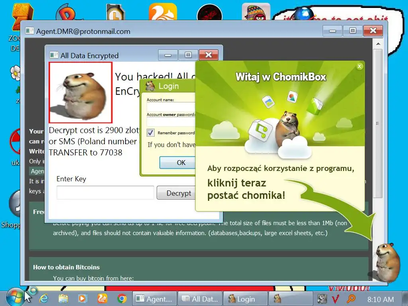Launch Windows Media Player from taskbar
Viewport: 408px width, 306px height.
point(82,298)
